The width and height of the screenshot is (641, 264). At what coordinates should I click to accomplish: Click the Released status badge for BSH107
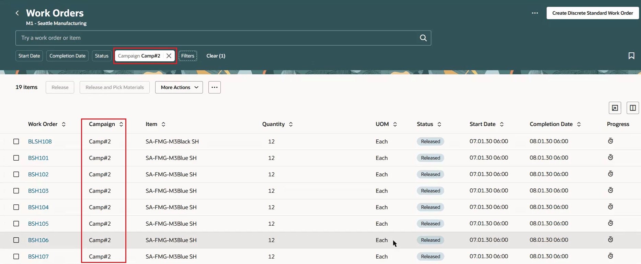pyautogui.click(x=431, y=256)
